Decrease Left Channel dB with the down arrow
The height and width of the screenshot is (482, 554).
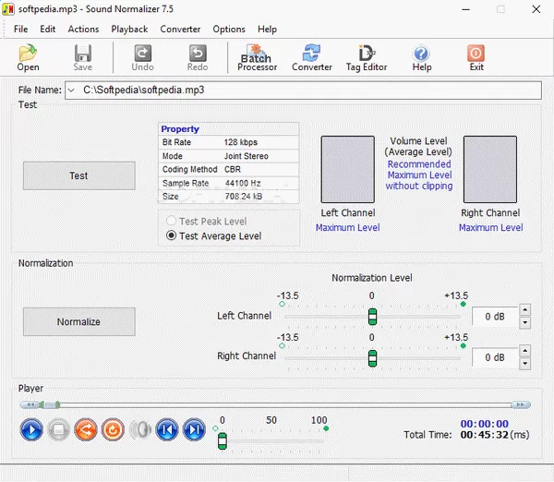(x=525, y=322)
